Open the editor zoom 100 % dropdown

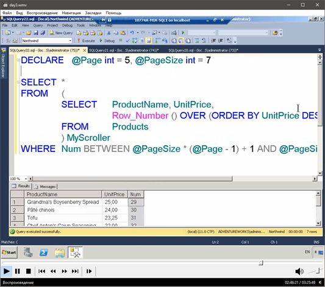click(26, 179)
